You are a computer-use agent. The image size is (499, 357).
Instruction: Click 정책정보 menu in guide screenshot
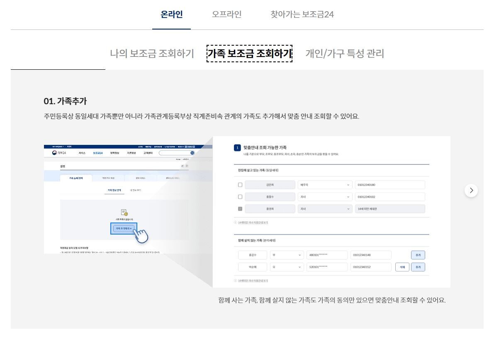[114, 153]
